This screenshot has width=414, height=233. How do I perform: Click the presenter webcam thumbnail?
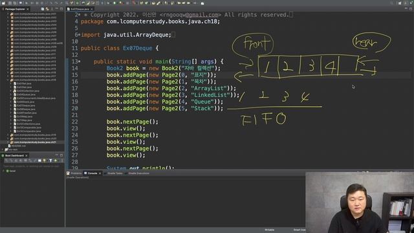(x=360, y=203)
